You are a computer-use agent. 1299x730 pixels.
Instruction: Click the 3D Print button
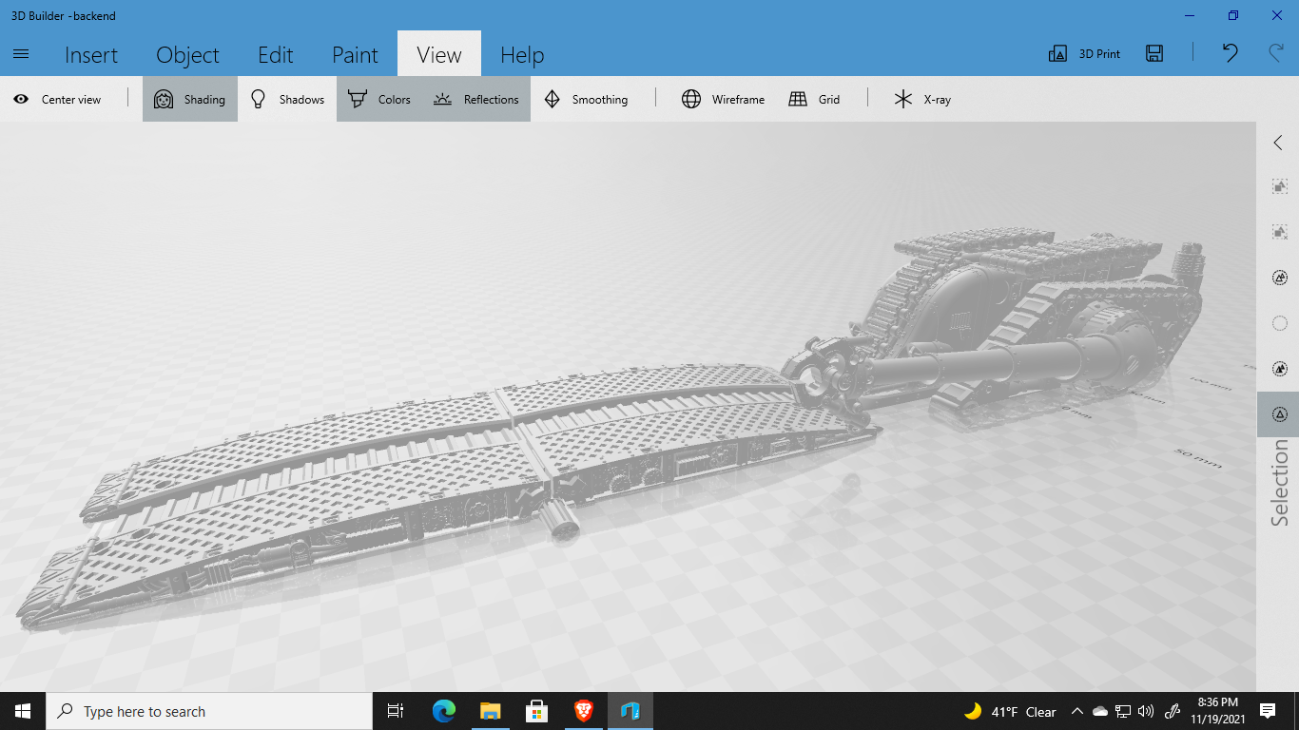pyautogui.click(x=1084, y=54)
